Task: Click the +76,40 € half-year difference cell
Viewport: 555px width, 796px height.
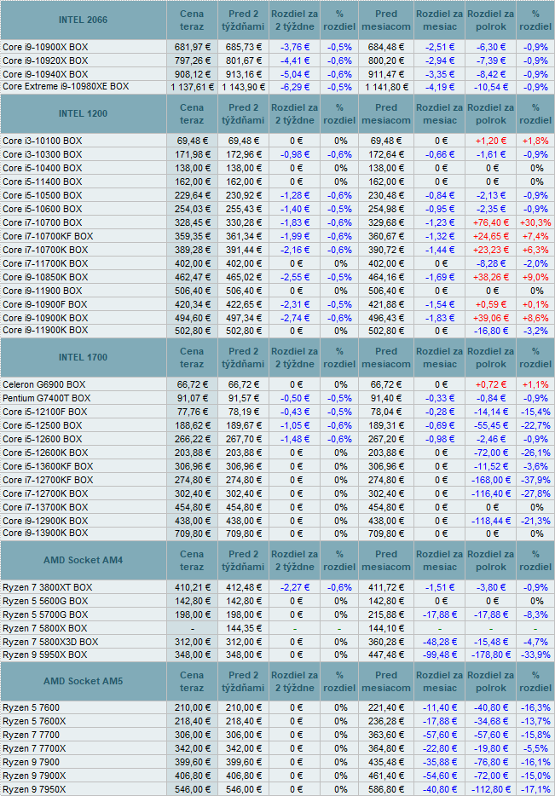Action: coord(491,222)
